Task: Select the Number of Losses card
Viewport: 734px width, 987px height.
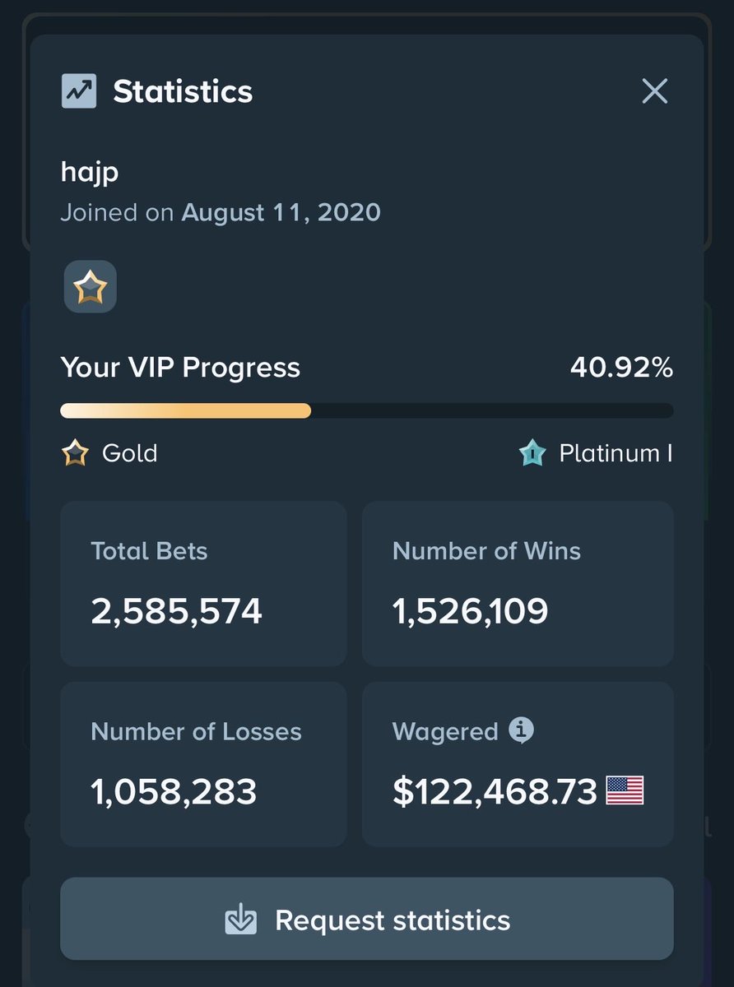Action: tap(203, 764)
